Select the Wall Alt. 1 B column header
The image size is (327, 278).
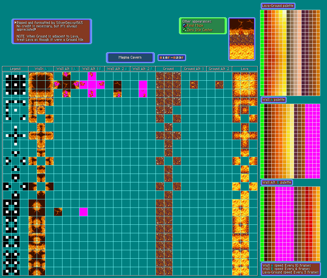click(x=92, y=69)
